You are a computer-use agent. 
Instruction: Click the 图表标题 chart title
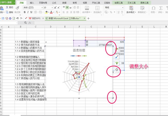(x=79, y=50)
